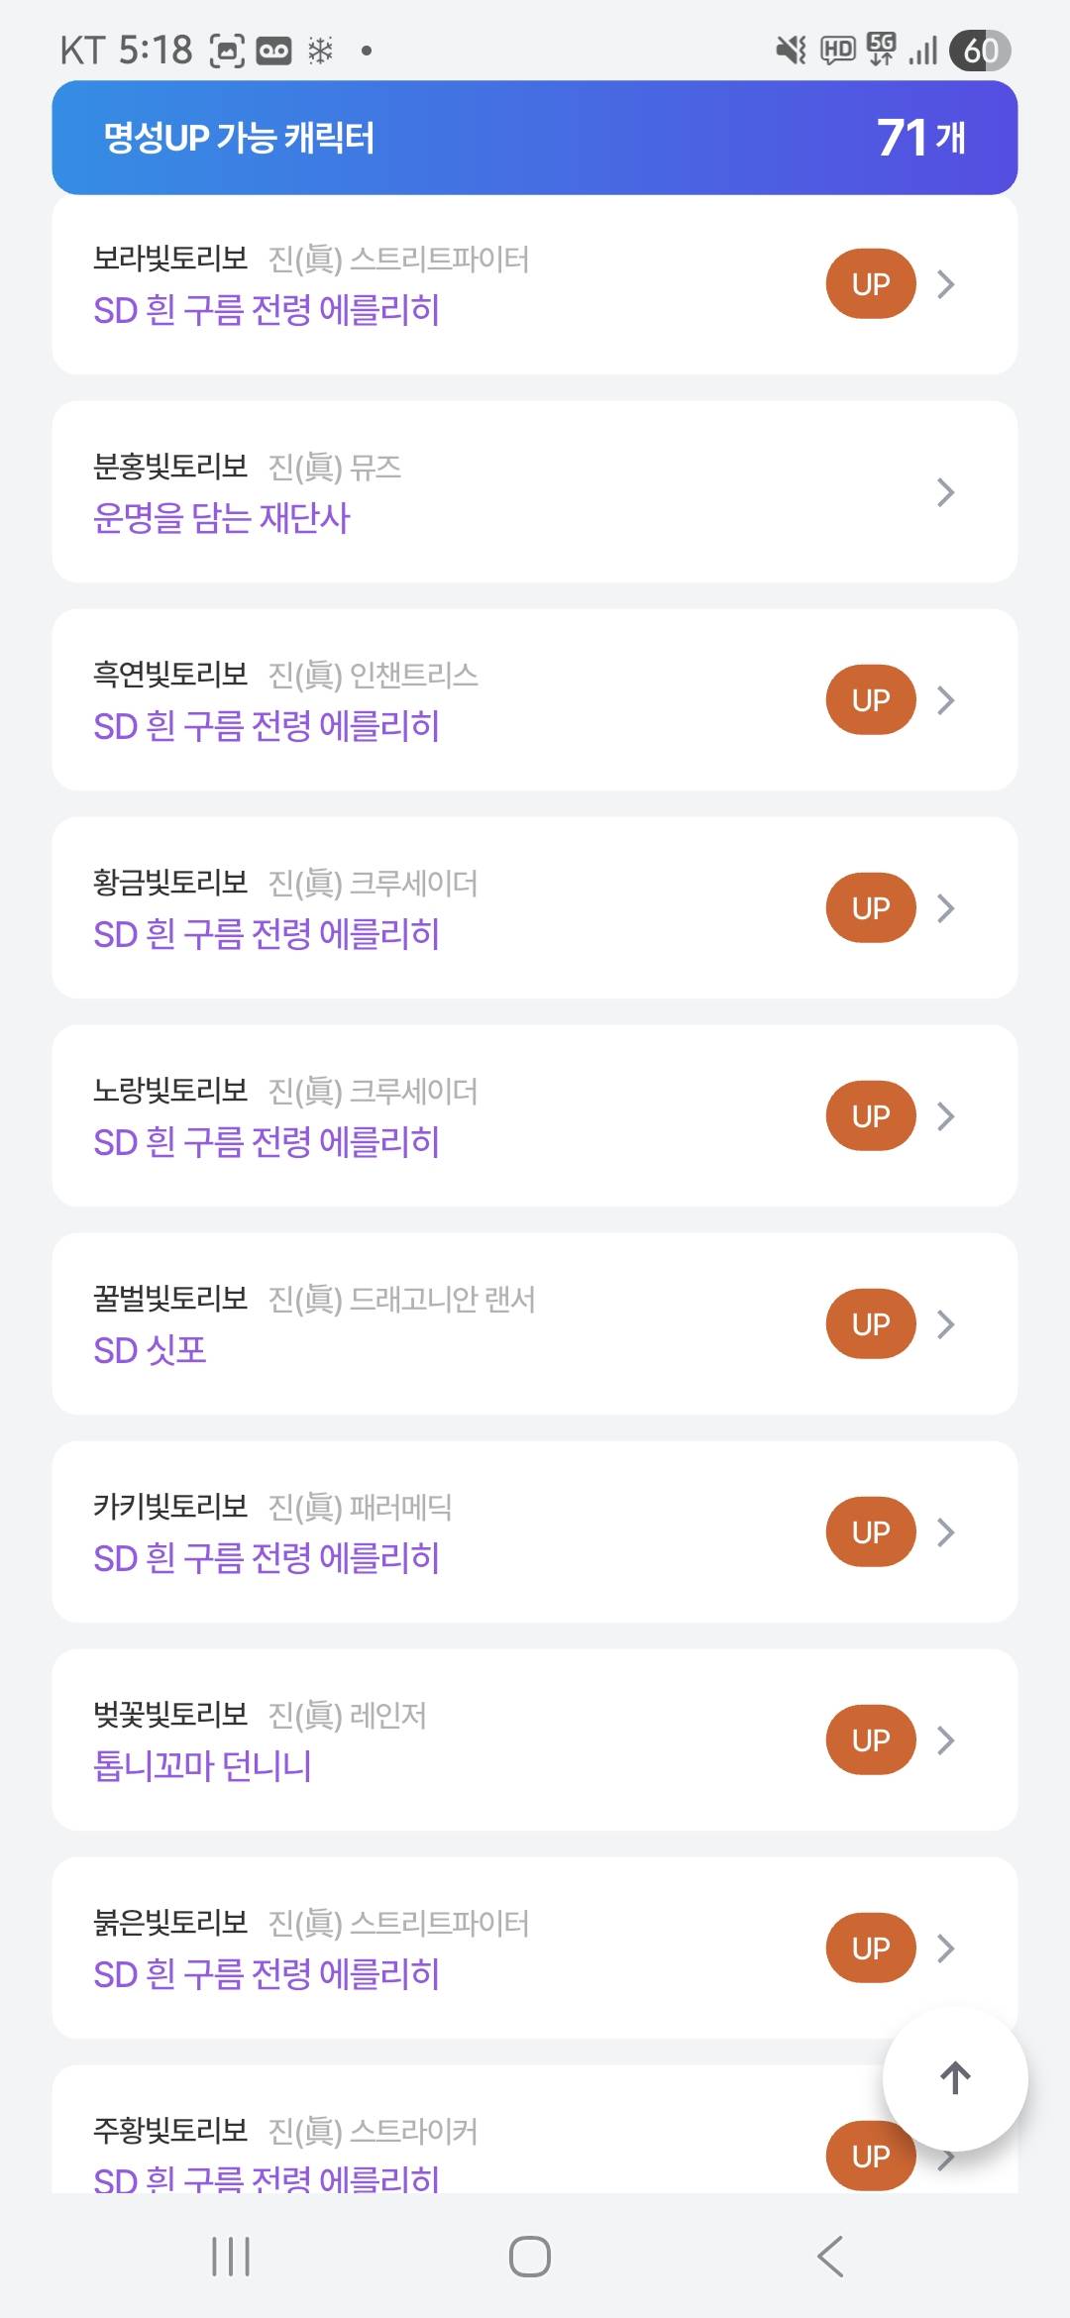
Task: Open 보라빛토리보 entry with its chevron
Action: [x=945, y=284]
